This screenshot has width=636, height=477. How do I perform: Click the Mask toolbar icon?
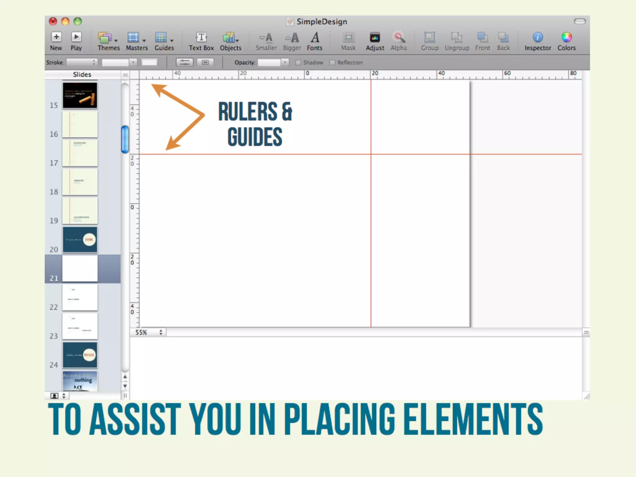[348, 38]
